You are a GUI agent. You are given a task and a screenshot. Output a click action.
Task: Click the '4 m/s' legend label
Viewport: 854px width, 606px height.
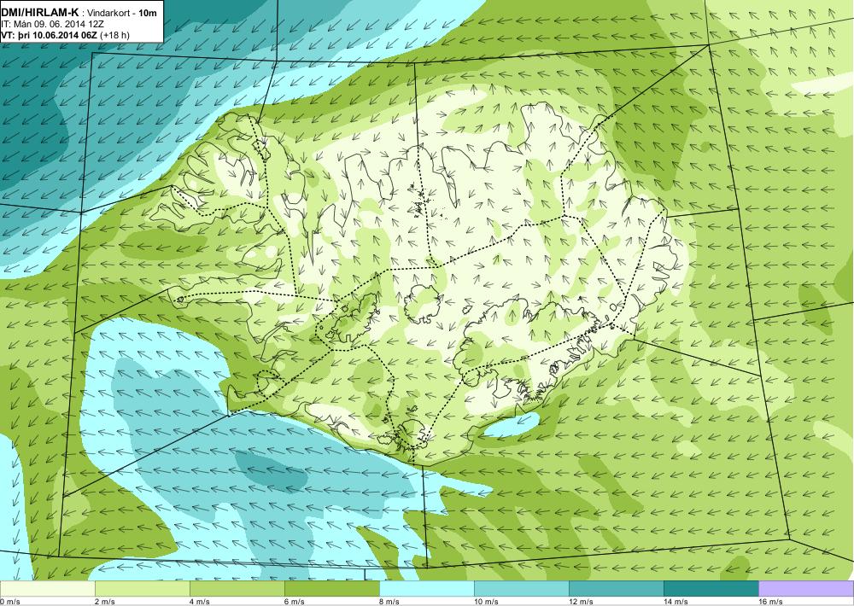[201, 602]
